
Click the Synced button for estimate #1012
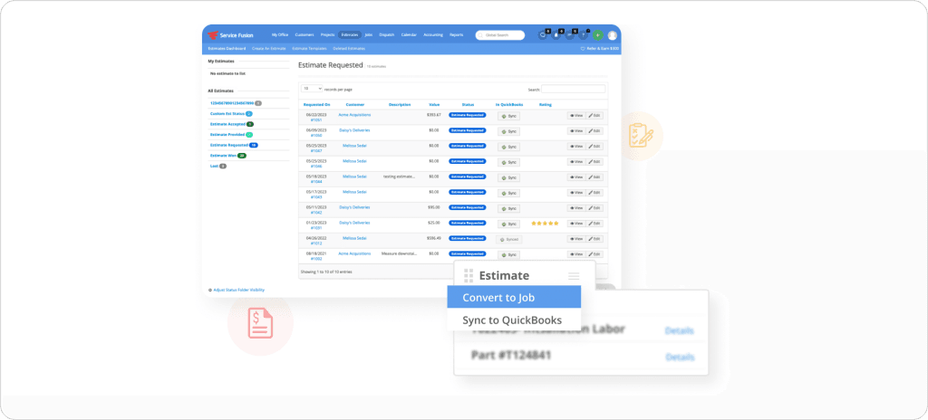[x=509, y=239]
